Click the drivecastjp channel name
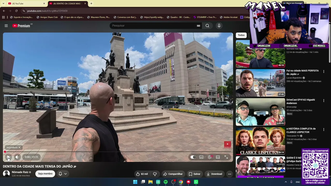 tap(291, 107)
